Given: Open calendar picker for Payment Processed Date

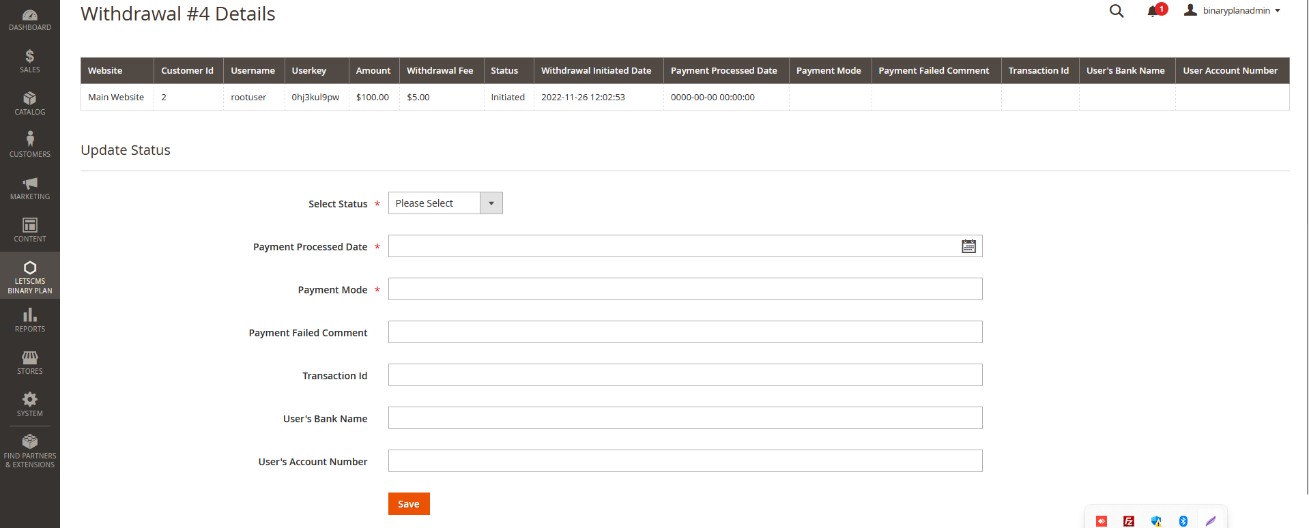Looking at the screenshot, I should (968, 246).
